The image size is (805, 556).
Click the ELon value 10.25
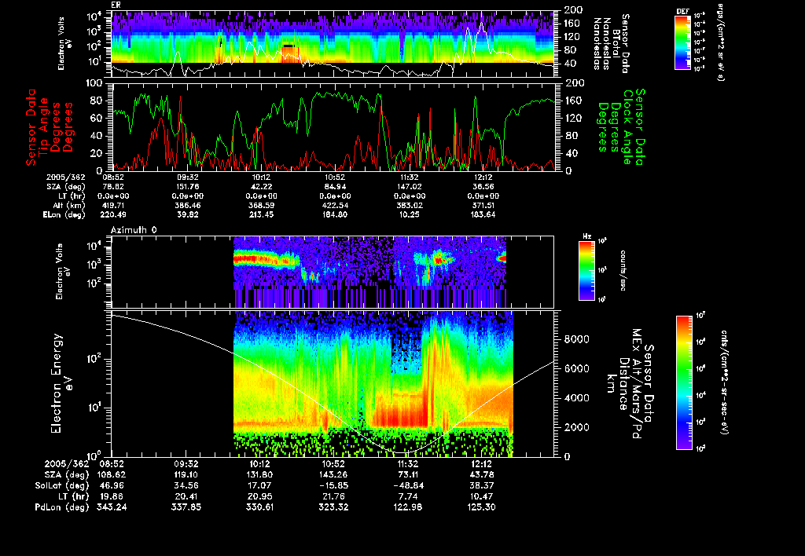[409, 214]
